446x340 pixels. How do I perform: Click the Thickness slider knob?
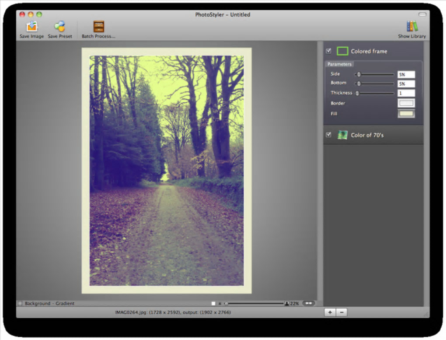point(357,93)
